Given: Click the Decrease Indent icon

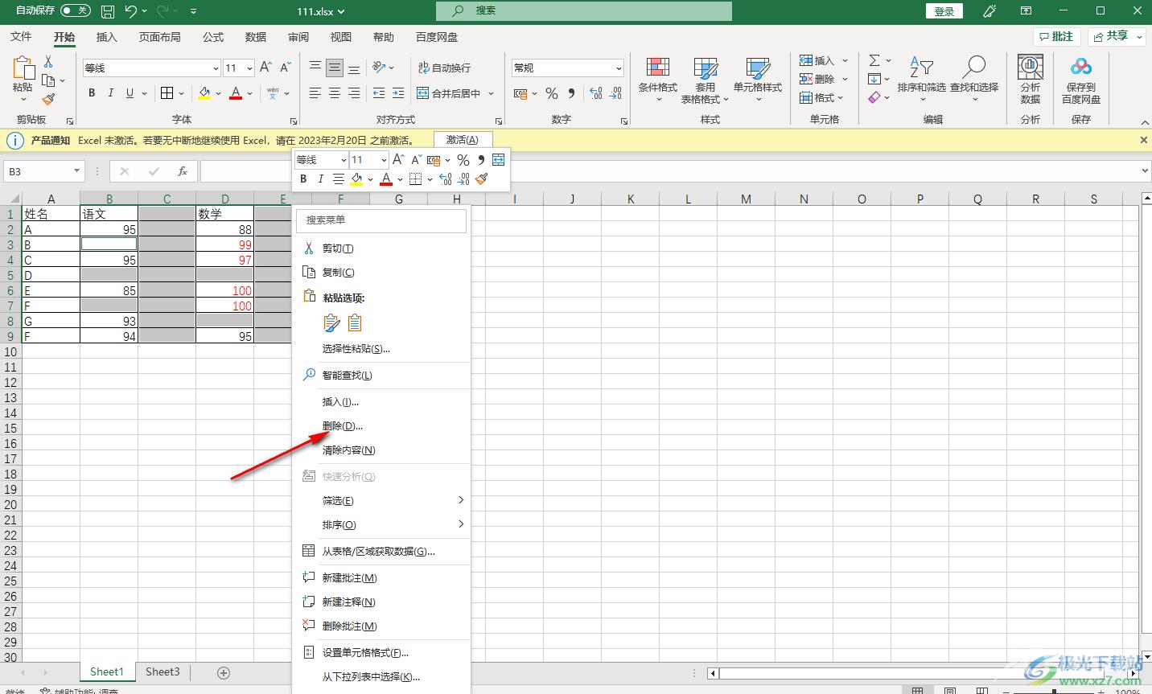Looking at the screenshot, I should point(379,93).
